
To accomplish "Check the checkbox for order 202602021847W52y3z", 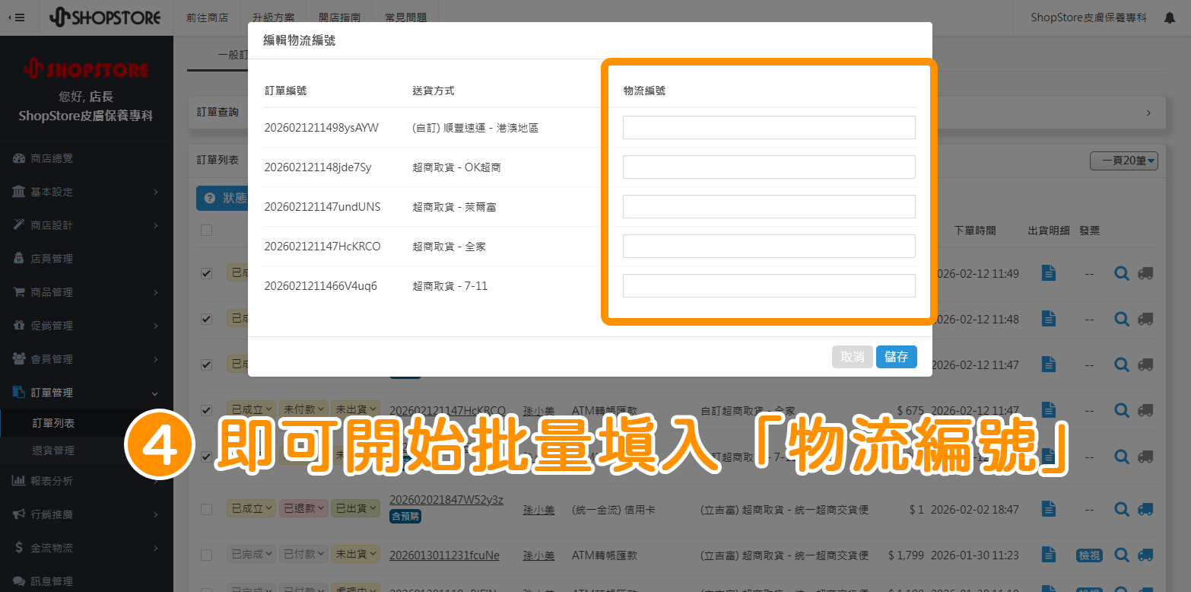I will point(206,509).
